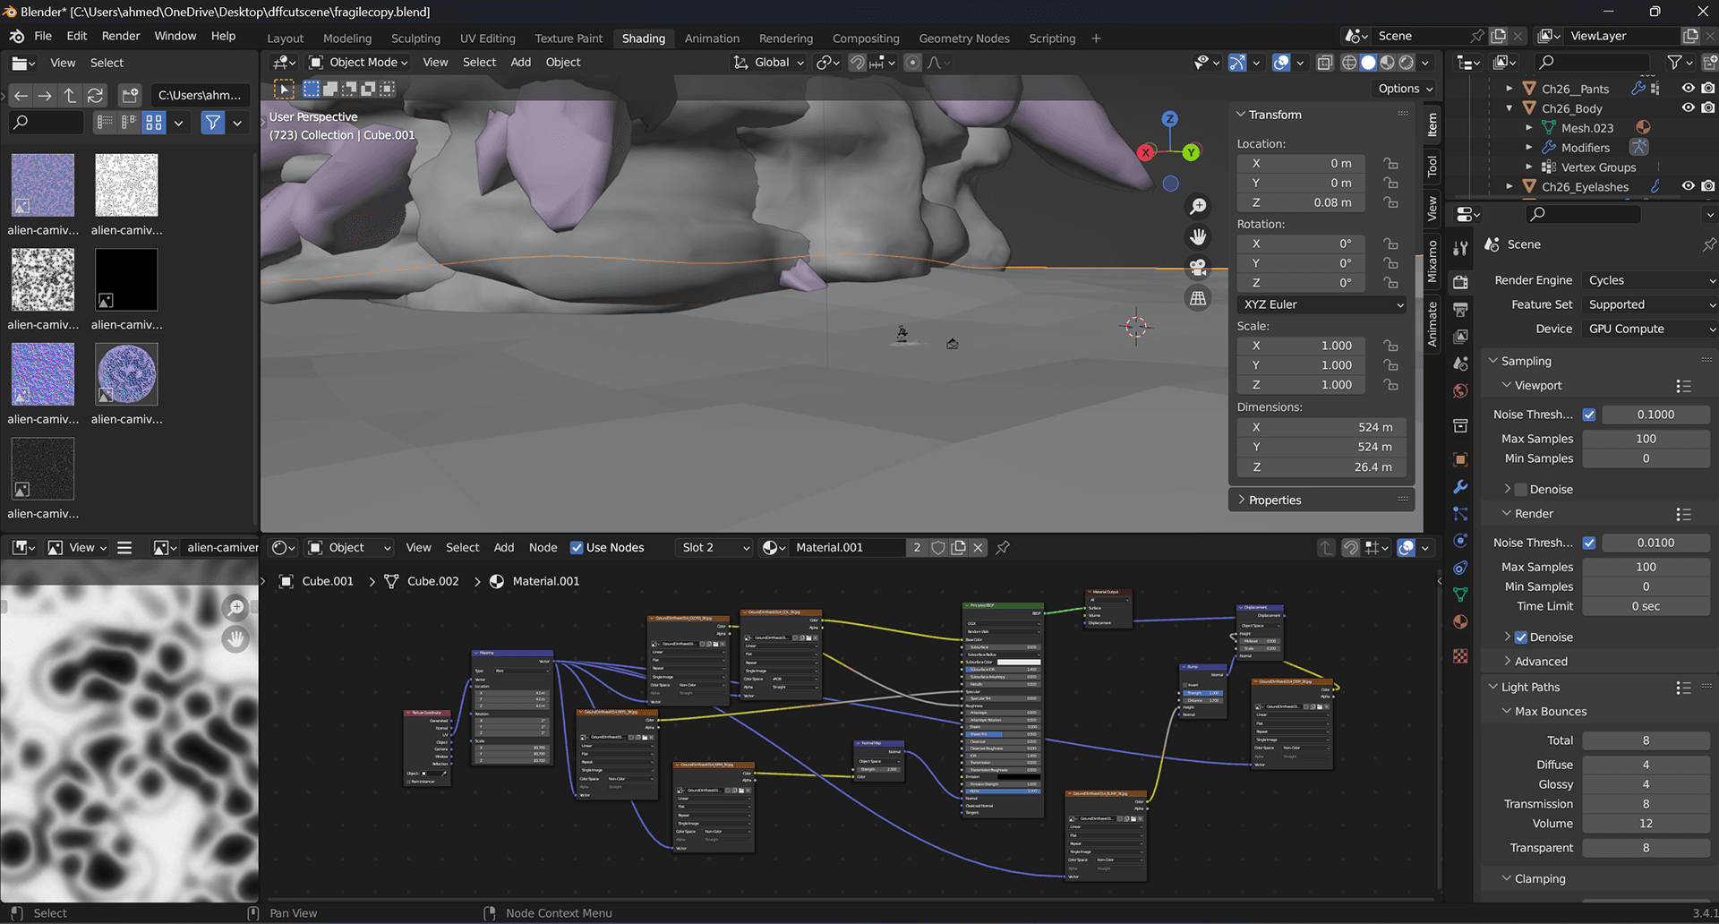Pin the node editor material
Screen dimensions: 1719x924
coord(1003,548)
